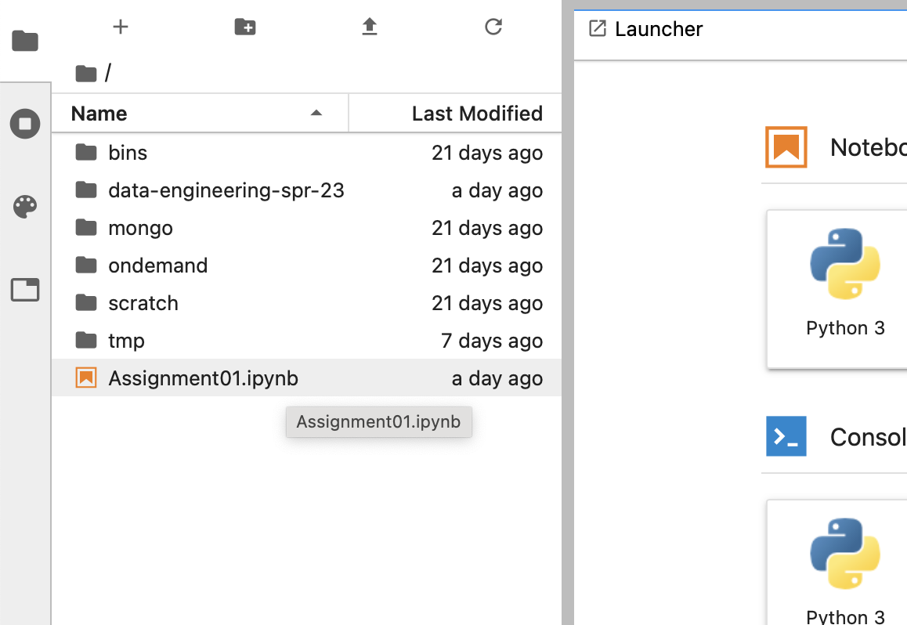Sort files by Name column header
The image size is (907, 625).
coord(99,114)
